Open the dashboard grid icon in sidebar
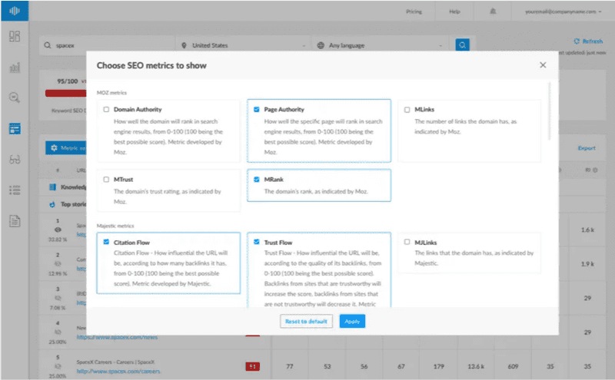This screenshot has width=615, height=380. (15, 36)
